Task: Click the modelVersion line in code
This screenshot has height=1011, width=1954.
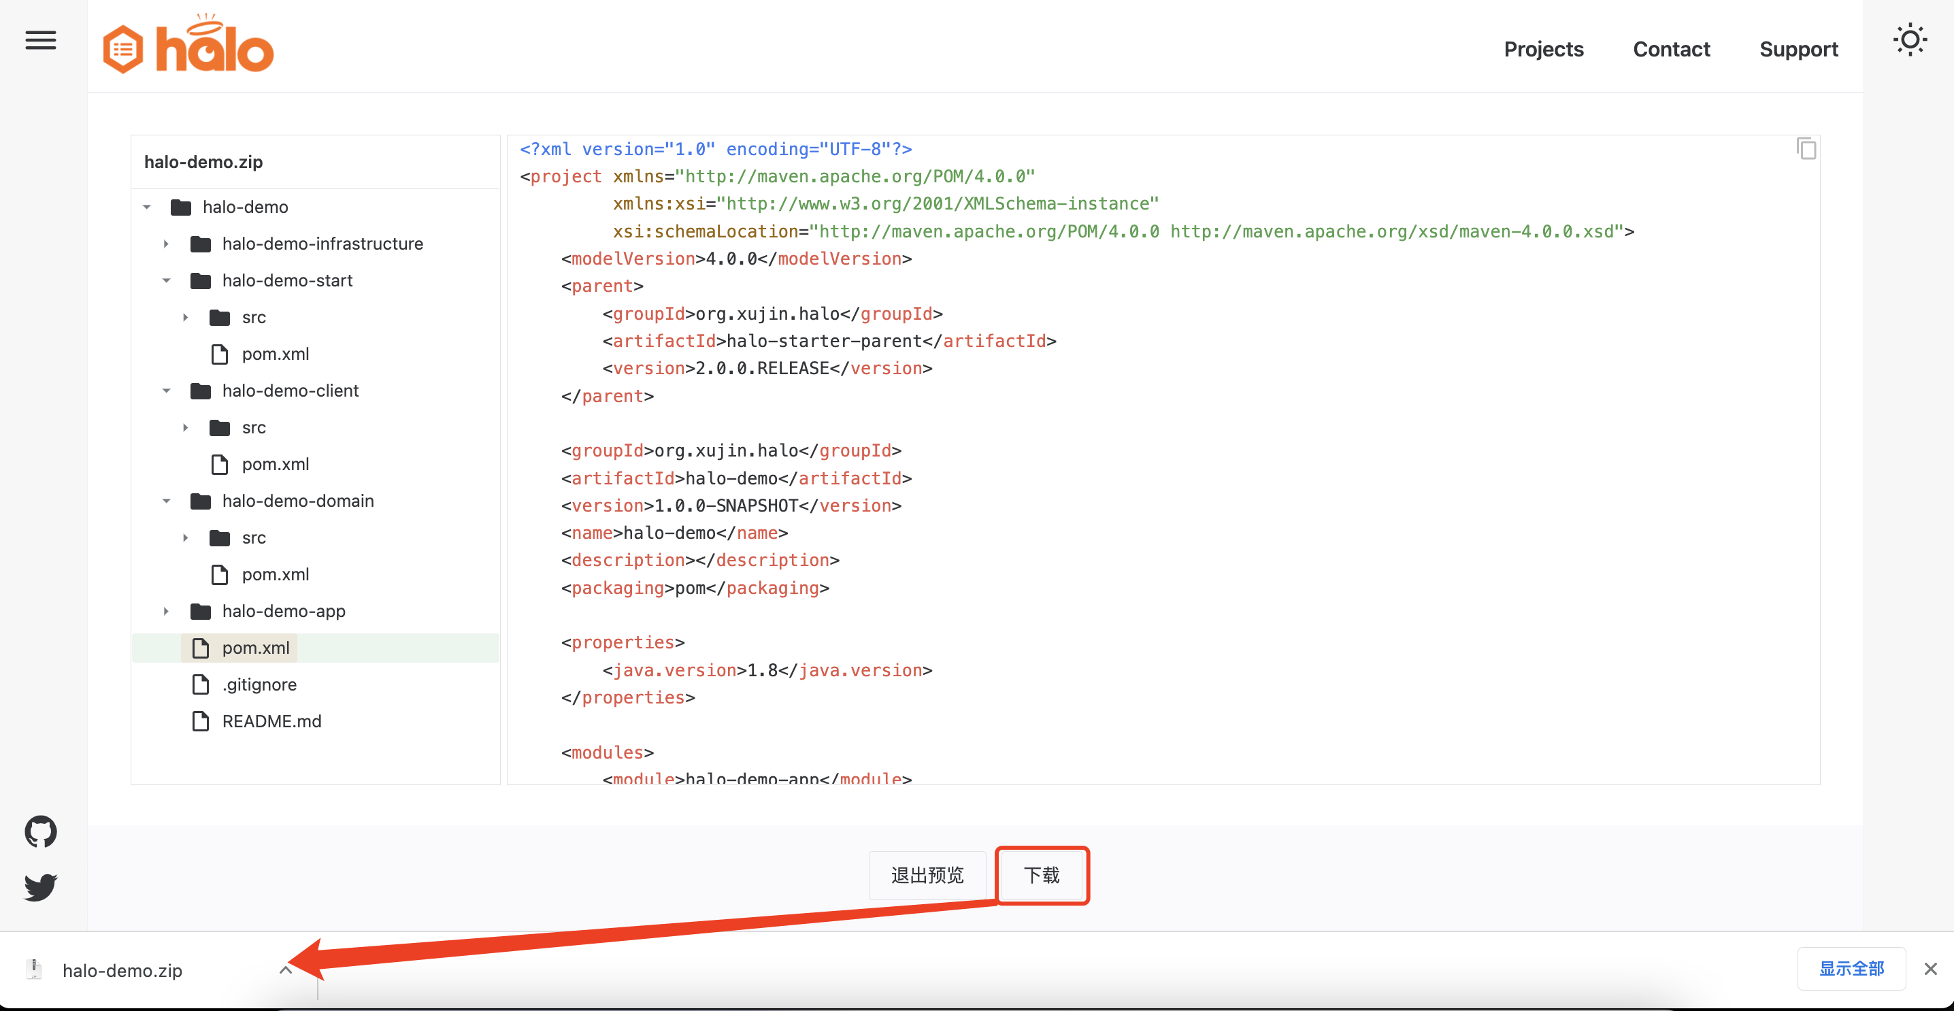Action: [x=735, y=259]
